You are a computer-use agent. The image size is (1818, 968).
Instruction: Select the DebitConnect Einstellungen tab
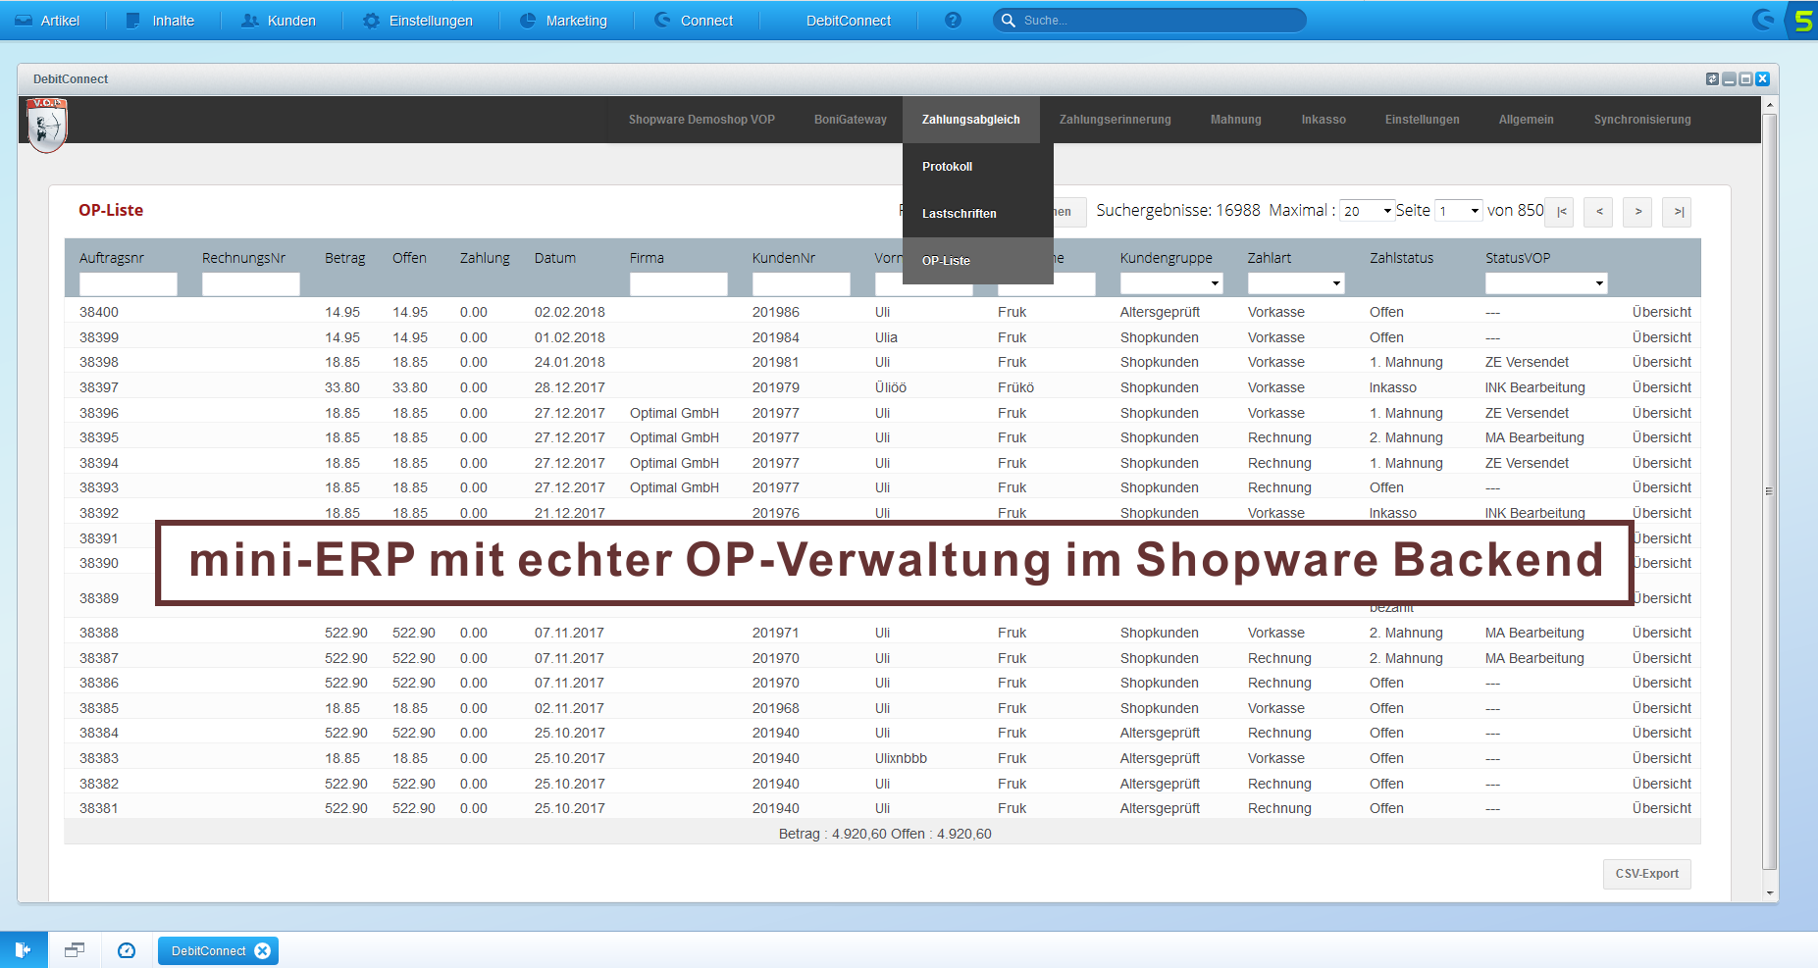(x=1423, y=120)
